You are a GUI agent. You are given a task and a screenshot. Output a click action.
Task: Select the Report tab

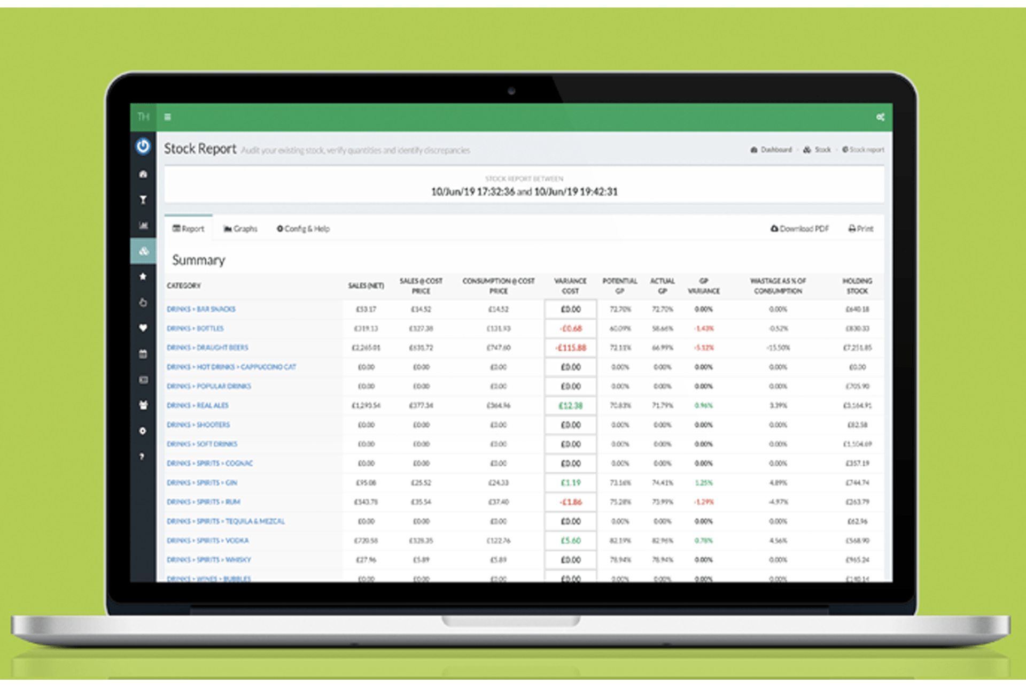click(189, 228)
